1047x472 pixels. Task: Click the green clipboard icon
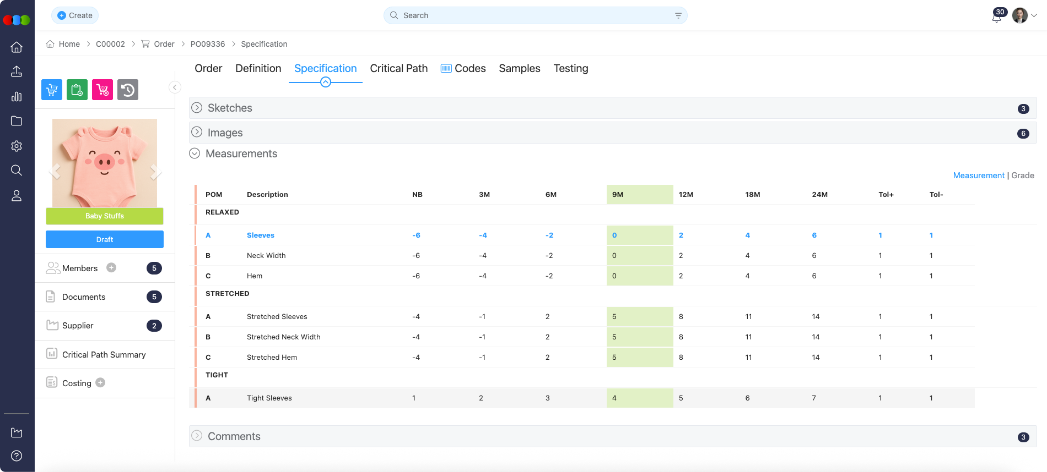click(77, 90)
